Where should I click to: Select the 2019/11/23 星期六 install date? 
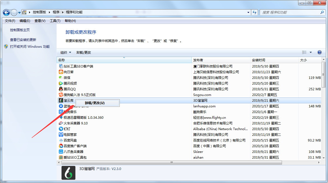point(266,72)
